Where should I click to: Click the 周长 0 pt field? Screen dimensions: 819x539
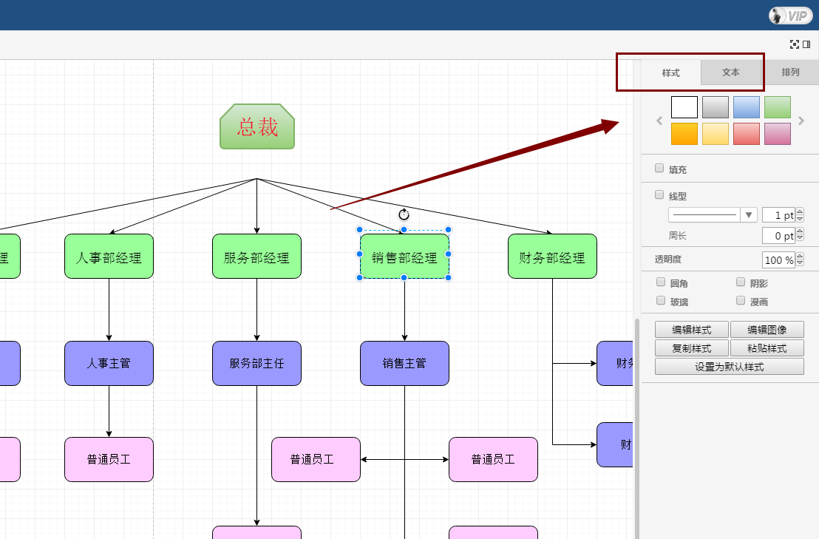[778, 236]
